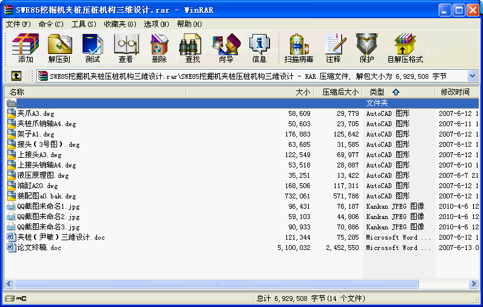This screenshot has height=307, width=483.
Task: Select file QQ截图未命名2.jpg
Action: pyautogui.click(x=49, y=217)
